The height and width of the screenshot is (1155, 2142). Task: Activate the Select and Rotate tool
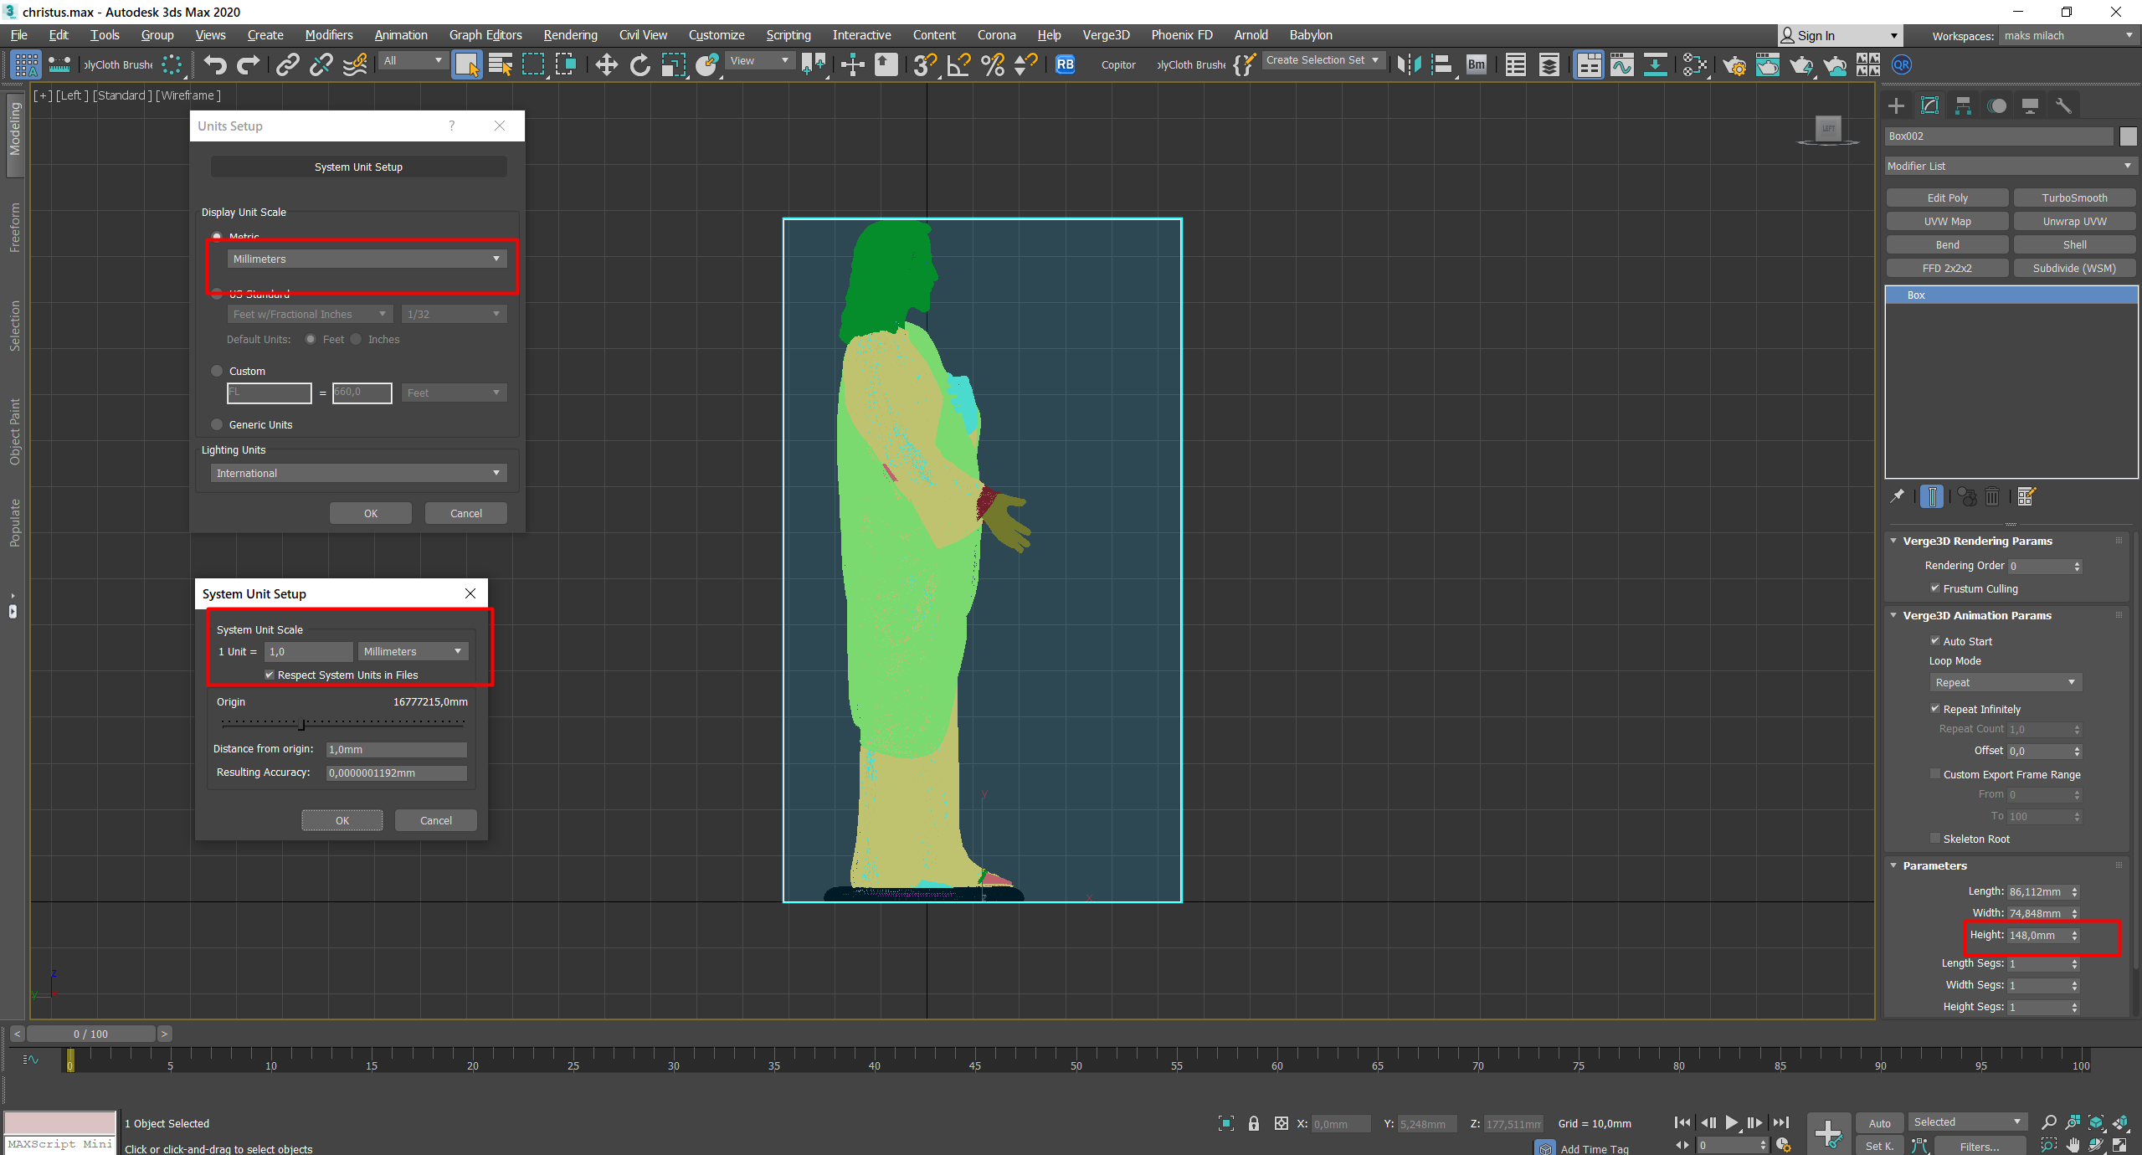tap(640, 64)
